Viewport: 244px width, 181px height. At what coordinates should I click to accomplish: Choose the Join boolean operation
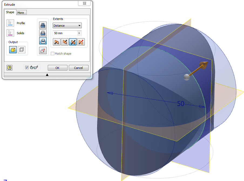43,25
